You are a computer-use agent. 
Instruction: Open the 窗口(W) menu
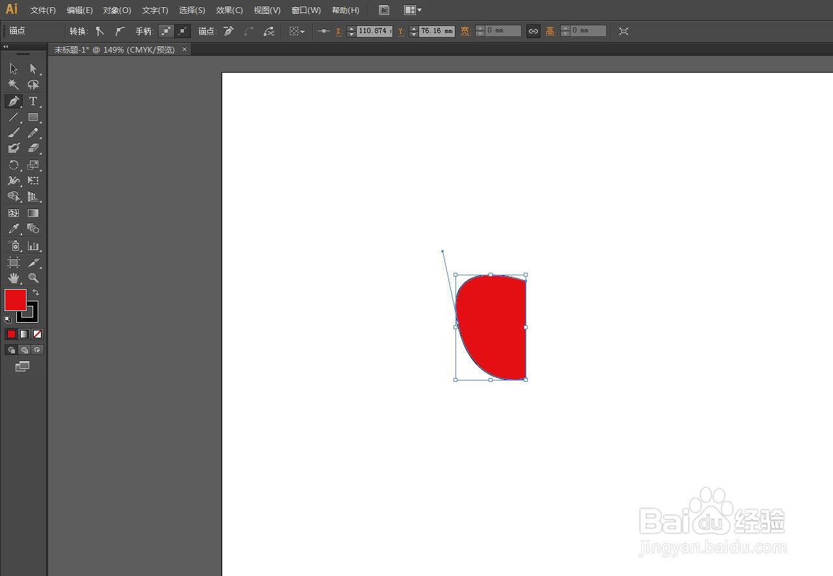306,10
